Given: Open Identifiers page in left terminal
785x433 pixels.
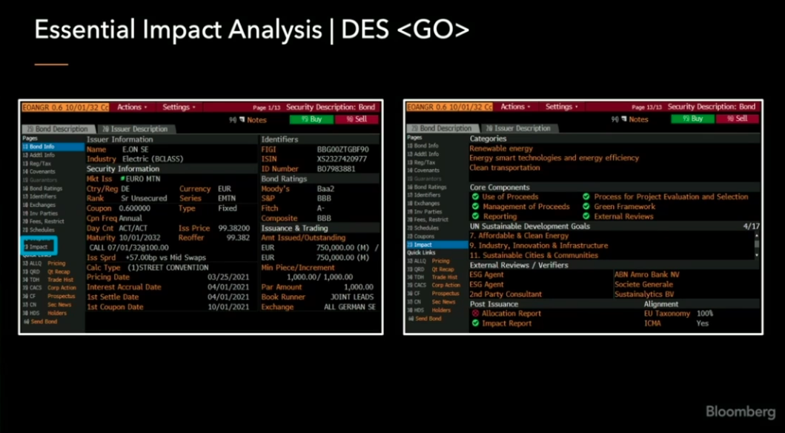Looking at the screenshot, I should pyautogui.click(x=39, y=196).
